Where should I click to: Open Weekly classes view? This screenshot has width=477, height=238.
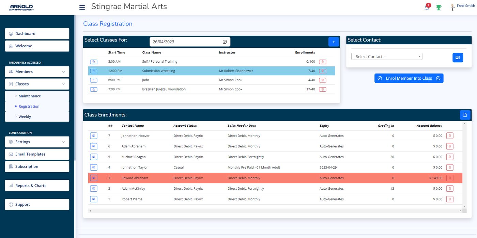(37, 116)
